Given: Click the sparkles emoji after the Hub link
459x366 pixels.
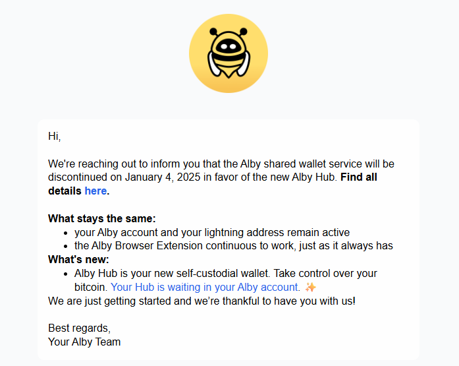Looking at the screenshot, I should [x=311, y=287].
